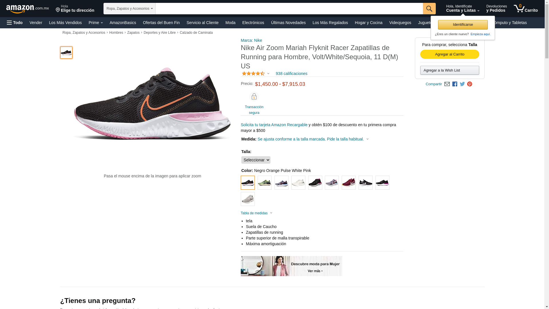Open the Todo hamburger menu
Image resolution: width=549 pixels, height=309 pixels.
click(15, 23)
